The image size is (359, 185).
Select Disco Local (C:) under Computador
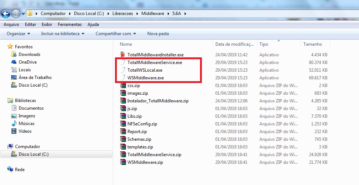pyautogui.click(x=33, y=154)
